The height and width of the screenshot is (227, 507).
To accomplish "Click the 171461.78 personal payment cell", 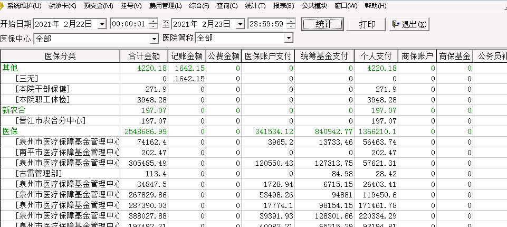I will click(x=377, y=206).
